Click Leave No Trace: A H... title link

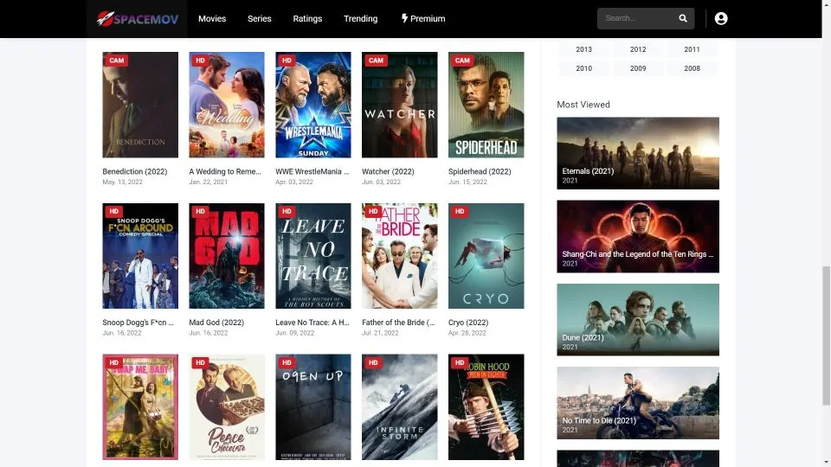pyautogui.click(x=312, y=323)
